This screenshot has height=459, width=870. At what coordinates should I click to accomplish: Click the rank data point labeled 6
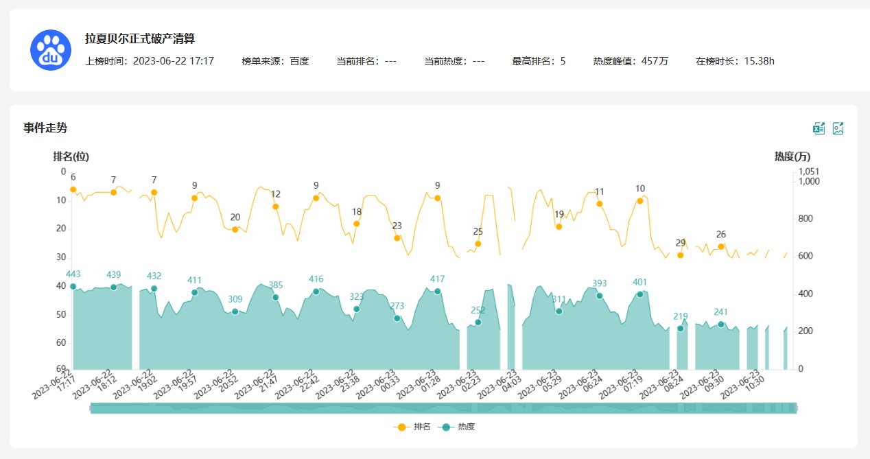(73, 189)
